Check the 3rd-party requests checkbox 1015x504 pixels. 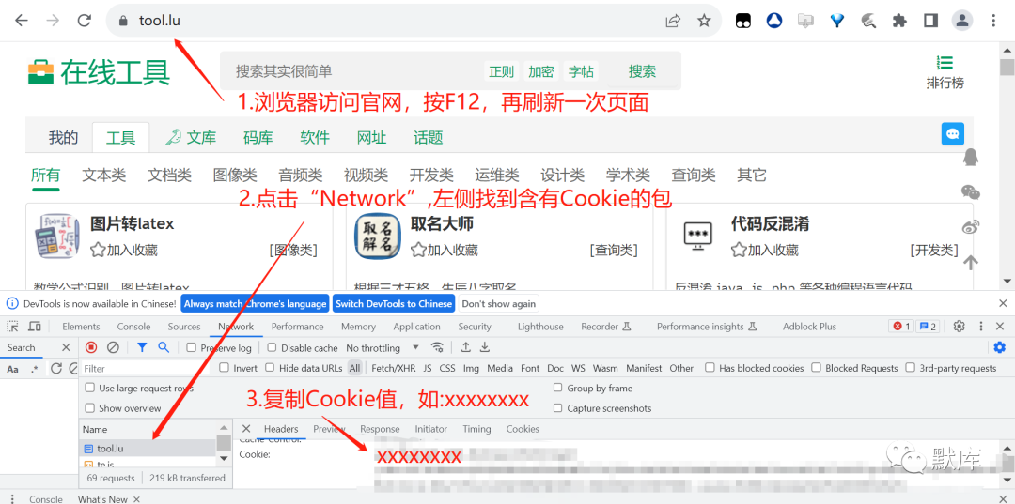tap(910, 368)
